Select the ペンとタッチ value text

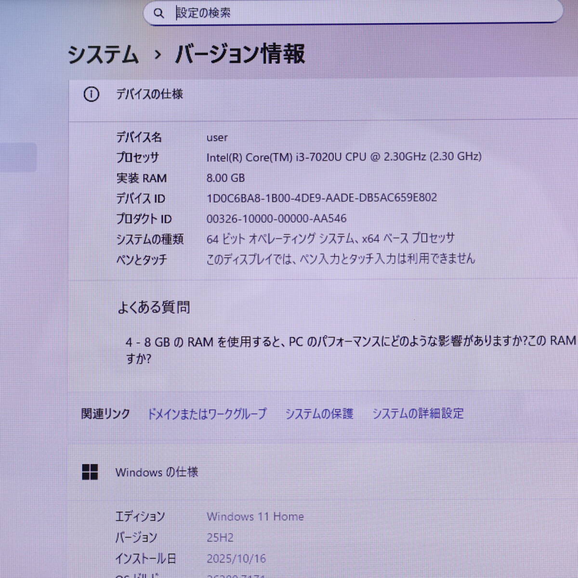[341, 259]
